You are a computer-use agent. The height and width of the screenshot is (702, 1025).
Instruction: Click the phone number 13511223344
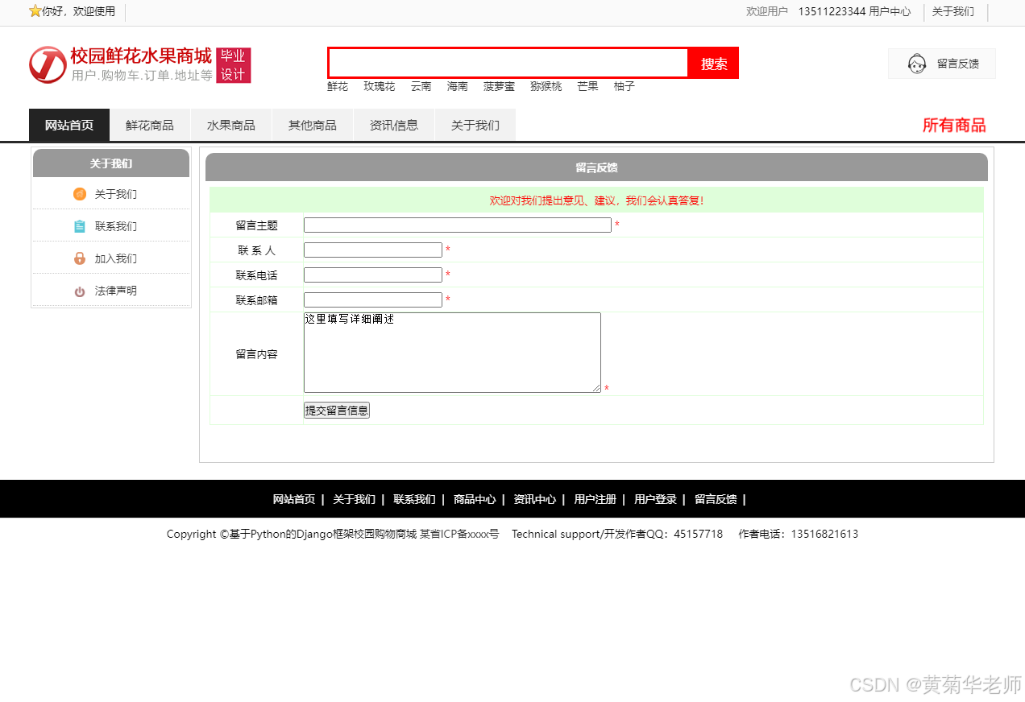tap(832, 11)
